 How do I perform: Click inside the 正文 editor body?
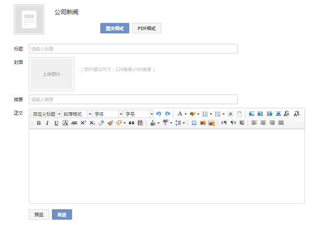[167, 166]
